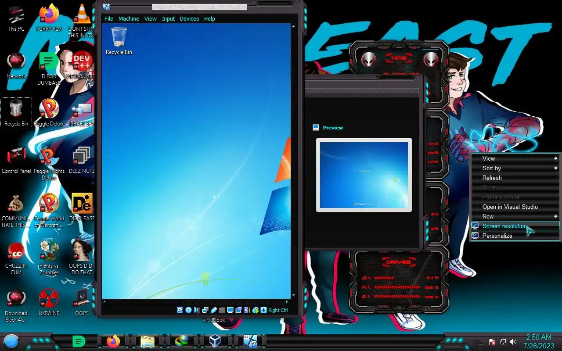Image resolution: width=562 pixels, height=351 pixels.
Task: Select the Dev-C++ NEVER USED shortcut
Action: point(81,66)
